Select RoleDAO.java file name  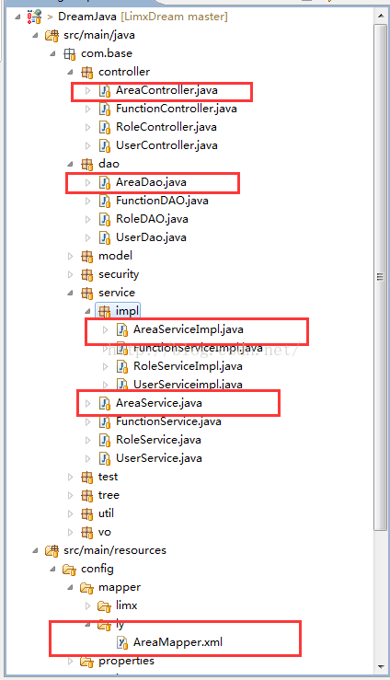click(x=152, y=219)
